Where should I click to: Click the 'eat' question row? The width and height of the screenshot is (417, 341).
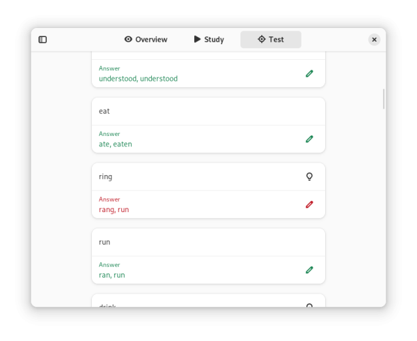pyautogui.click(x=195, y=111)
